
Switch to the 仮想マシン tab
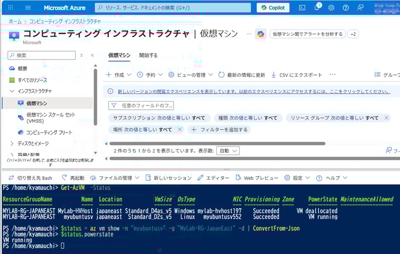click(x=119, y=55)
